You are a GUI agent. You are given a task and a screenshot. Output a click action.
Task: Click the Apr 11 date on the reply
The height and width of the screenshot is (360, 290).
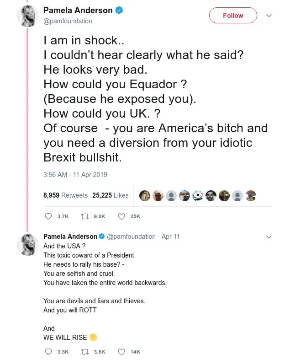(x=171, y=236)
